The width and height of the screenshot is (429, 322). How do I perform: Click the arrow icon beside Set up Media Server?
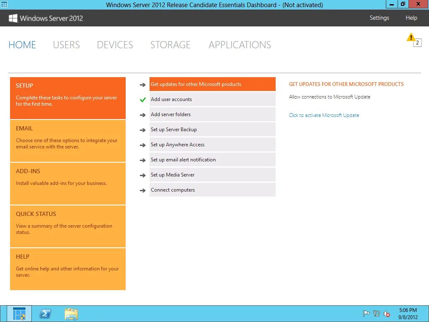pyautogui.click(x=142, y=175)
